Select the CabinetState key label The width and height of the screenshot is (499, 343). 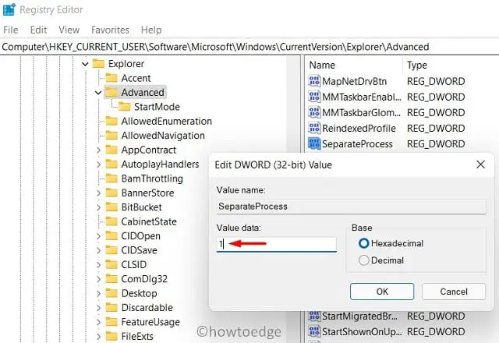click(149, 221)
